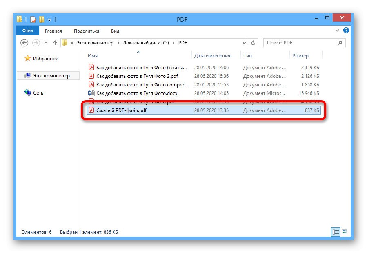Image resolution: width=367 pixels, height=253 pixels.
Task: Switch to the Вид ribbon tab
Action: point(115,31)
